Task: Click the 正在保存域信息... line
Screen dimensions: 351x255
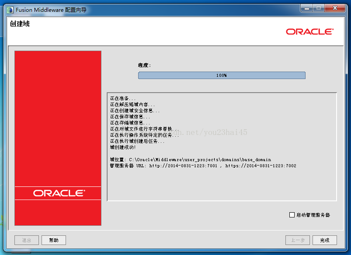Action: coord(130,117)
